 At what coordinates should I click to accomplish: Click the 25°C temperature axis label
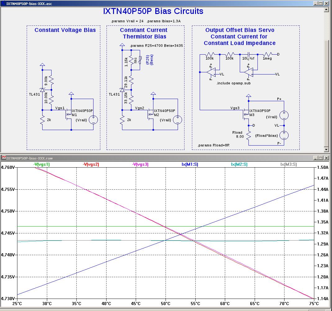17,304
